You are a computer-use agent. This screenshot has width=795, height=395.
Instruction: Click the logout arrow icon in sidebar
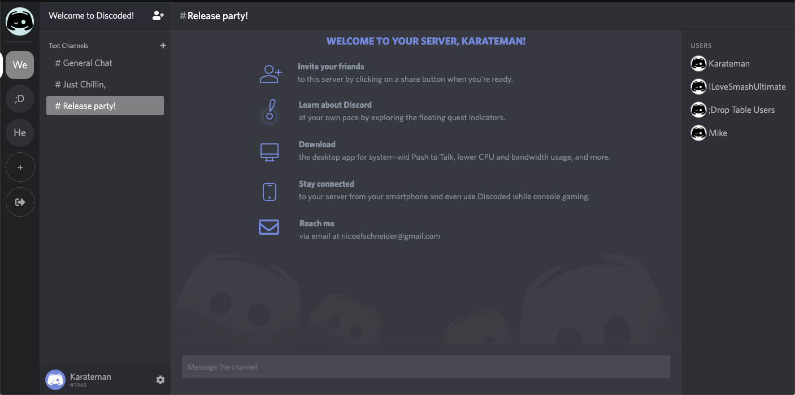point(20,202)
